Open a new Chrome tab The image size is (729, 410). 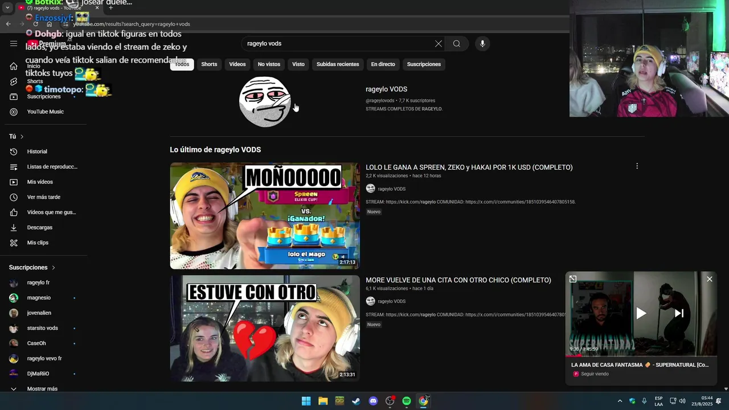click(110, 7)
